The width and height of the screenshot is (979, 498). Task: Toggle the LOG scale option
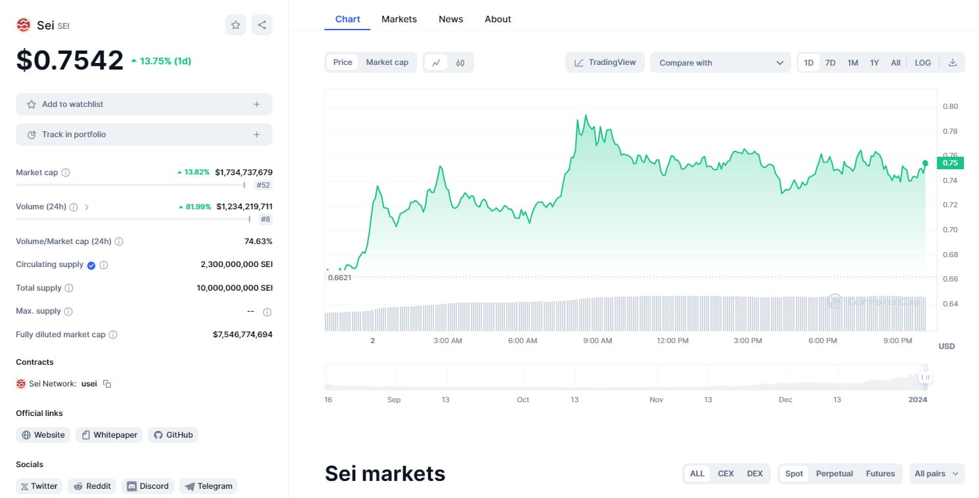923,62
